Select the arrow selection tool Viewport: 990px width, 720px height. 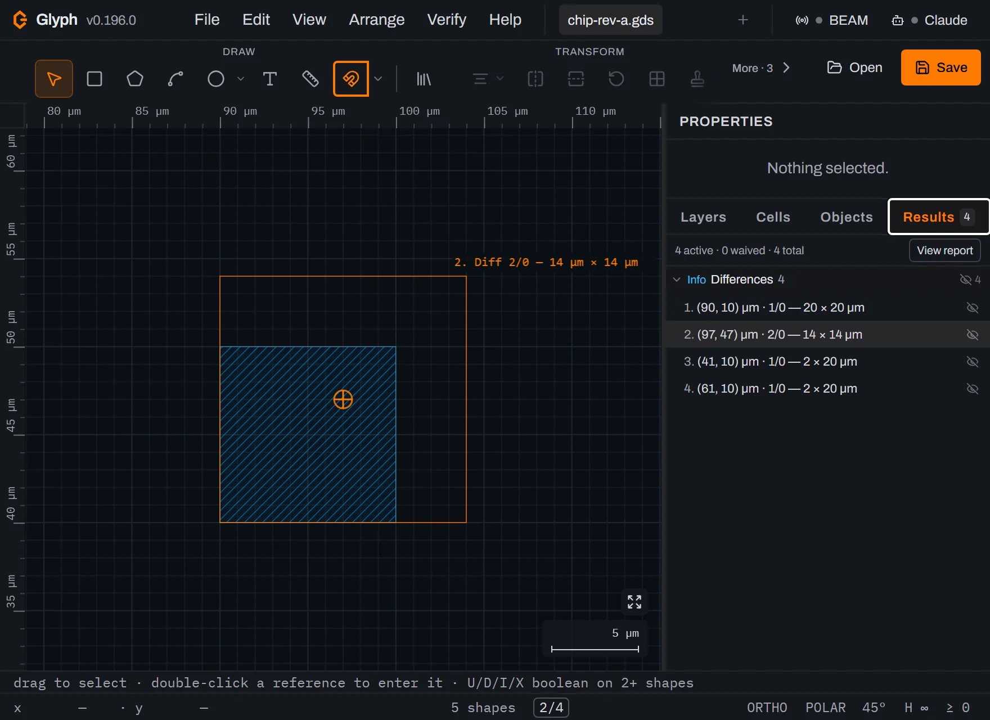point(54,79)
